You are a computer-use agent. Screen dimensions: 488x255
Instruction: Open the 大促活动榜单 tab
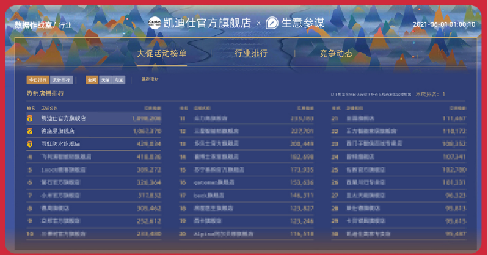pyautogui.click(x=162, y=54)
